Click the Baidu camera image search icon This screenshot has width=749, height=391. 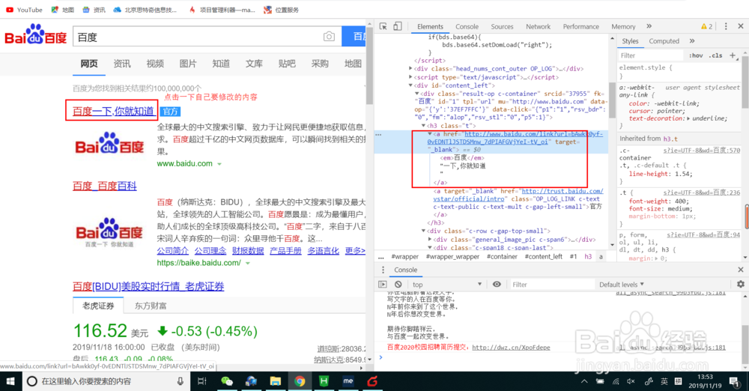(x=329, y=37)
